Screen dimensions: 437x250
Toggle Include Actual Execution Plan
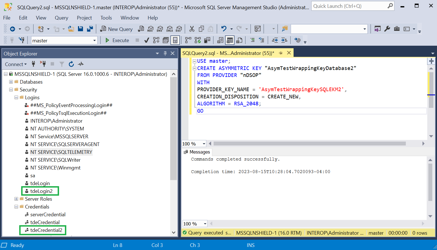188,40
